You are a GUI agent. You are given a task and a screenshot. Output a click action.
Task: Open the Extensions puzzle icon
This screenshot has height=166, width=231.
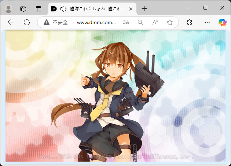[189, 22]
